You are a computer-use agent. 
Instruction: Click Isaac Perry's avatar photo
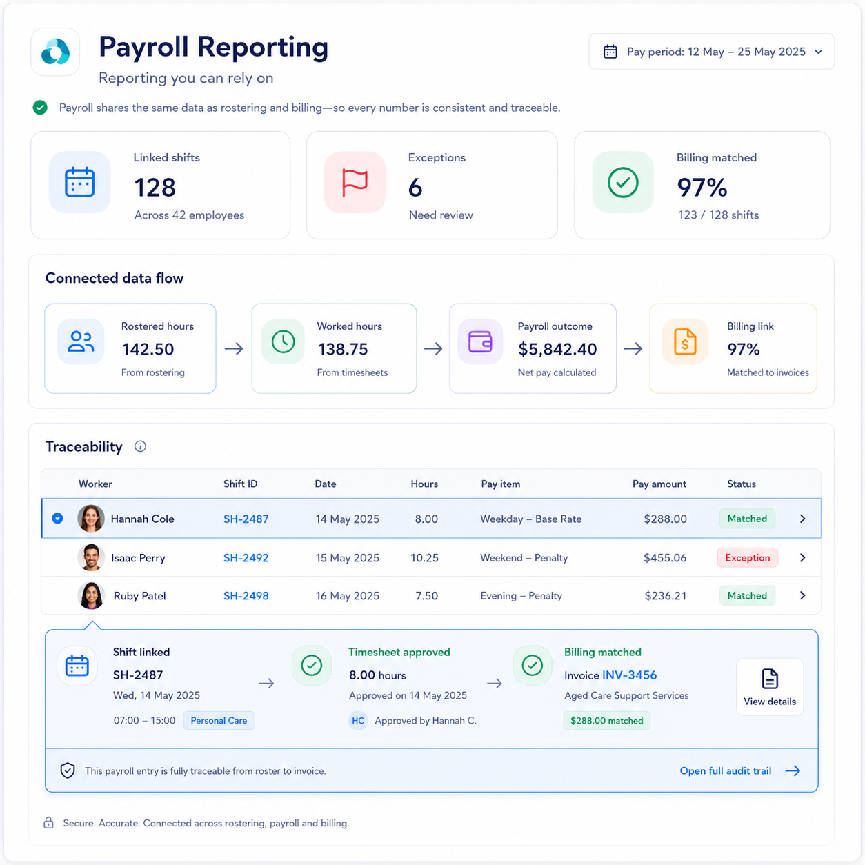click(91, 557)
